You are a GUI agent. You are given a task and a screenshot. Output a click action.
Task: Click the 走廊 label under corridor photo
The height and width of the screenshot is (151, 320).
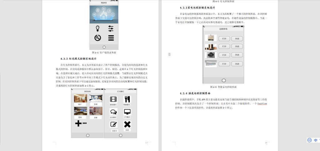[x=96, y=118]
